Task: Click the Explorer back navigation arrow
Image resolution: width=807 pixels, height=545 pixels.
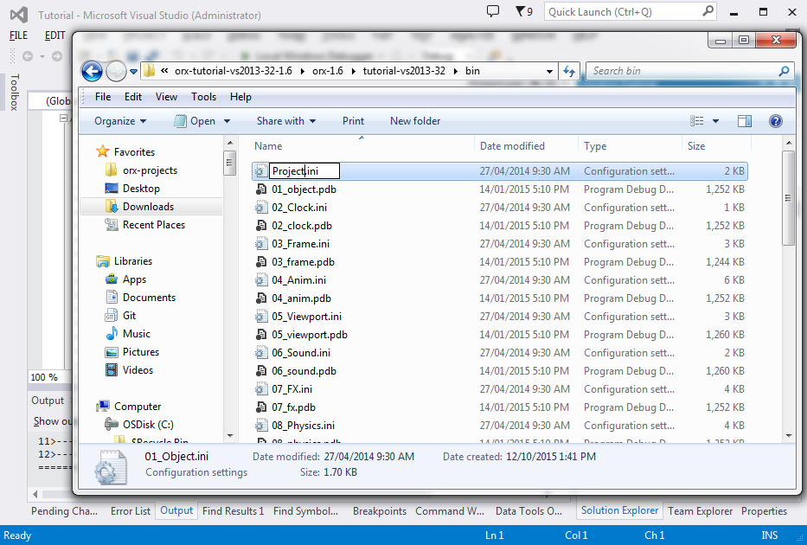Action: (x=93, y=71)
